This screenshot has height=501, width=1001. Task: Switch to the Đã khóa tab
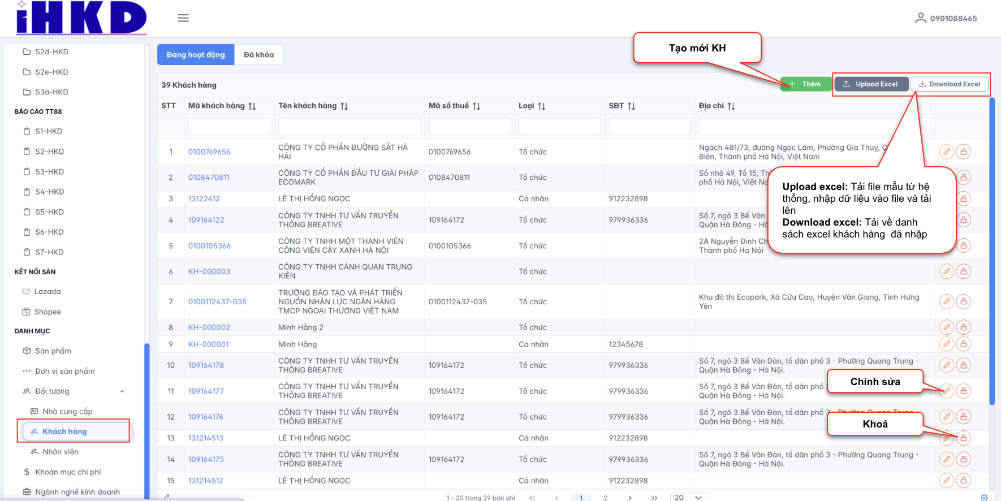pos(258,55)
